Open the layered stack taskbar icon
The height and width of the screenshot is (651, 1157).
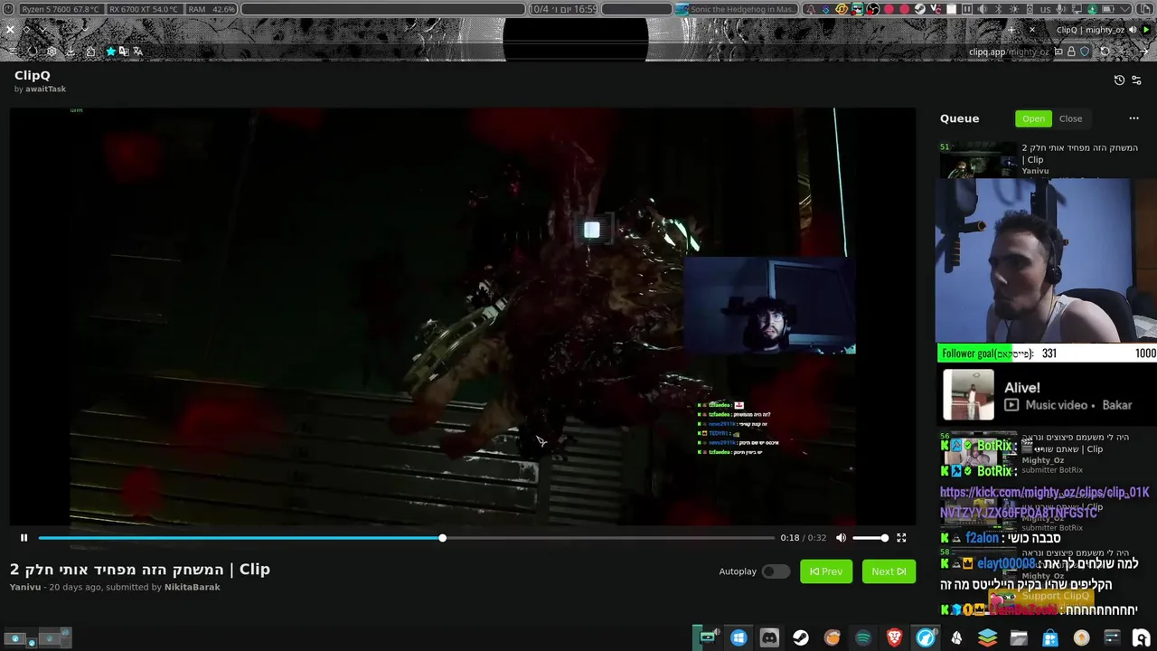tap(987, 638)
